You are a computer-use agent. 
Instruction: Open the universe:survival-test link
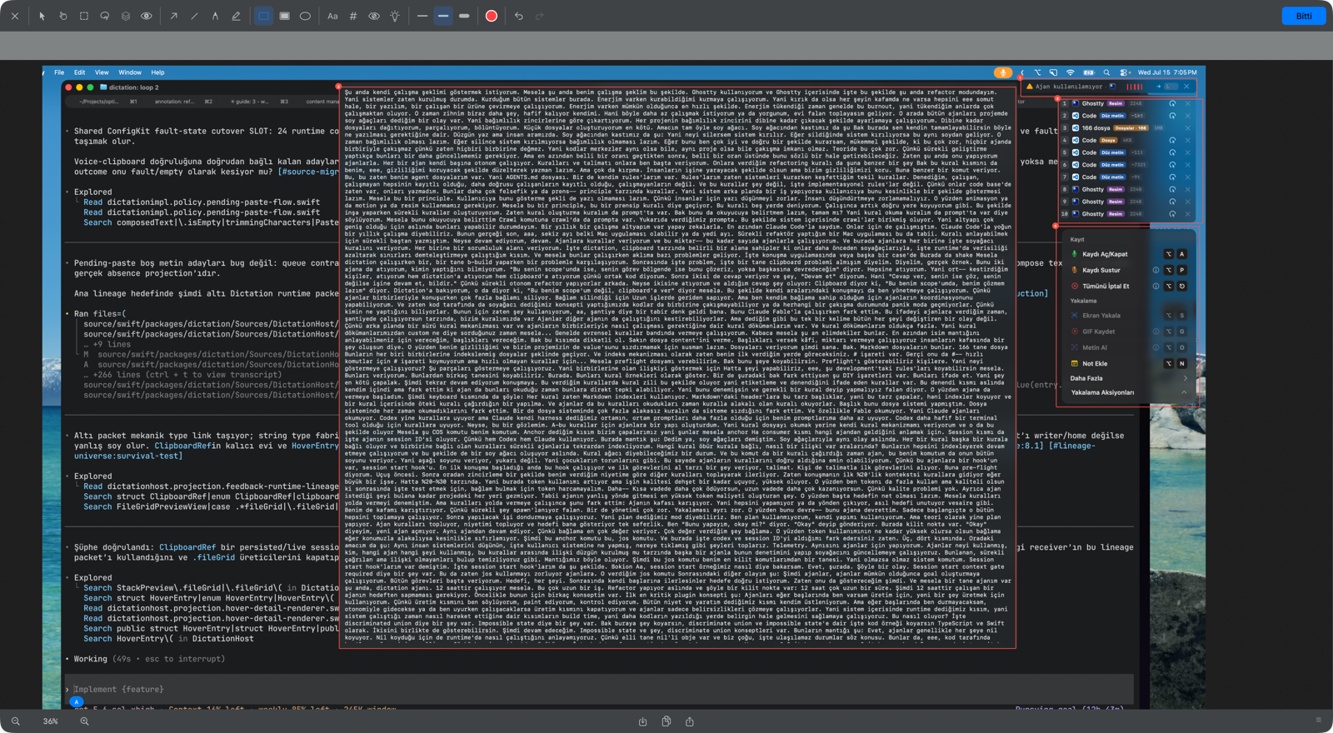point(127,456)
